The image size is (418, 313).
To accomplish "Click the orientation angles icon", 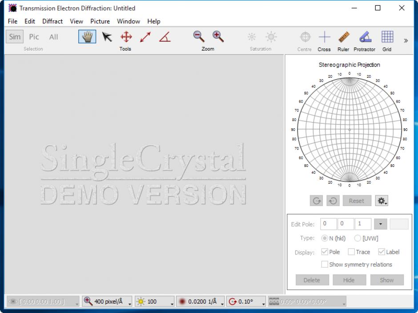I will (274, 301).
